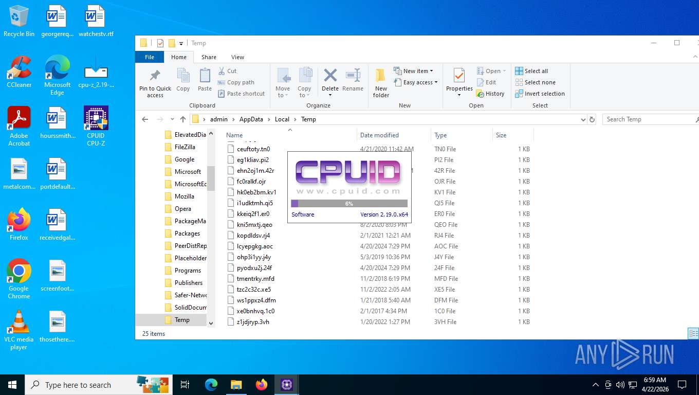
Task: Select Opera folder in navigation tree
Action: 183,209
